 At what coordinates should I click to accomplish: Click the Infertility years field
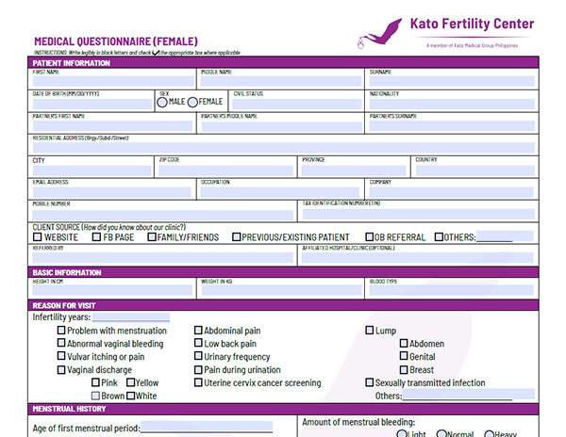(x=129, y=318)
